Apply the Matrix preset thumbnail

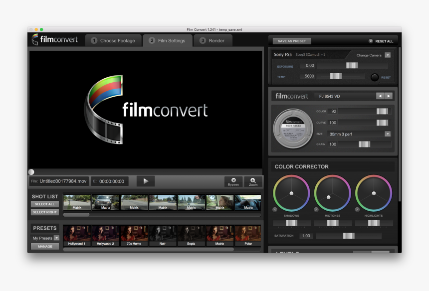click(219, 236)
